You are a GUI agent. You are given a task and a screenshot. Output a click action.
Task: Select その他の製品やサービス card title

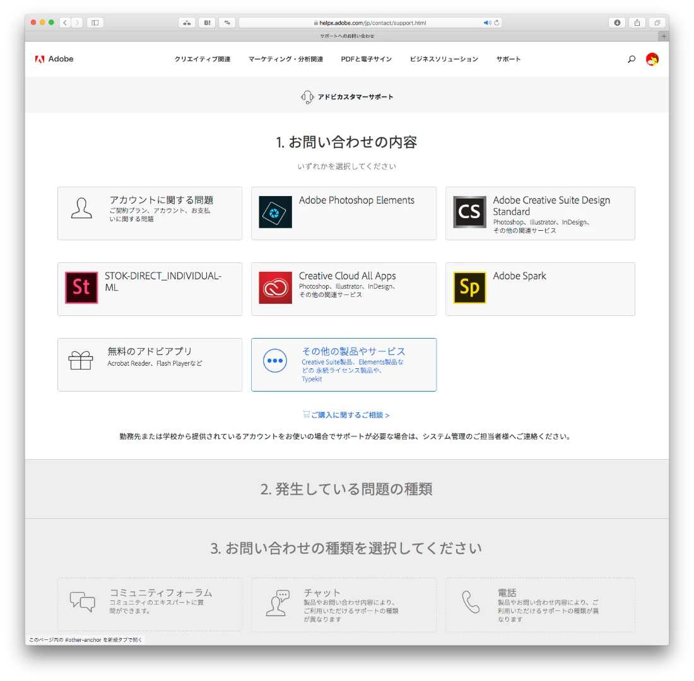pos(353,351)
